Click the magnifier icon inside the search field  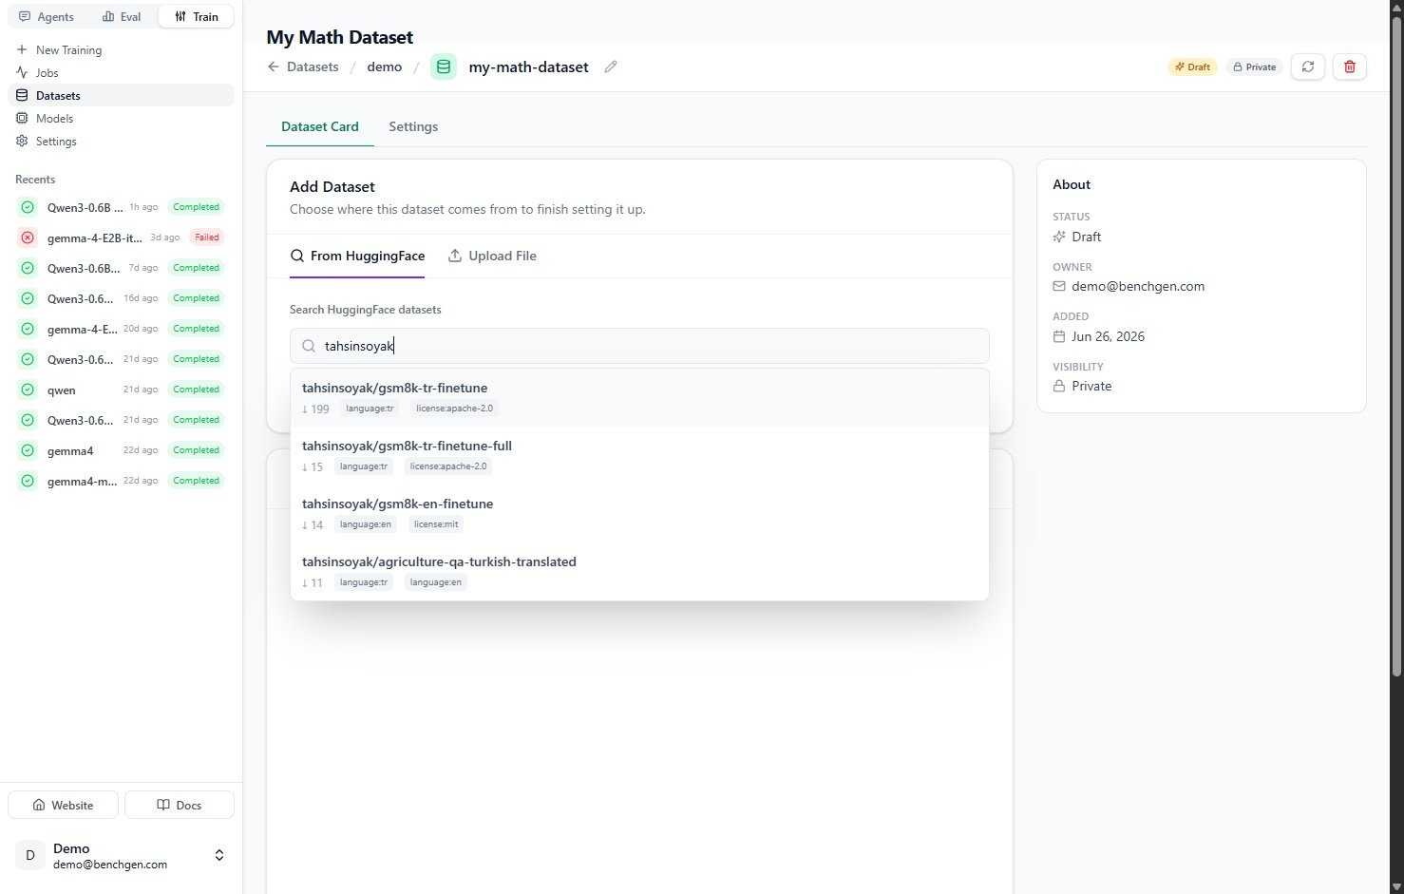(309, 346)
